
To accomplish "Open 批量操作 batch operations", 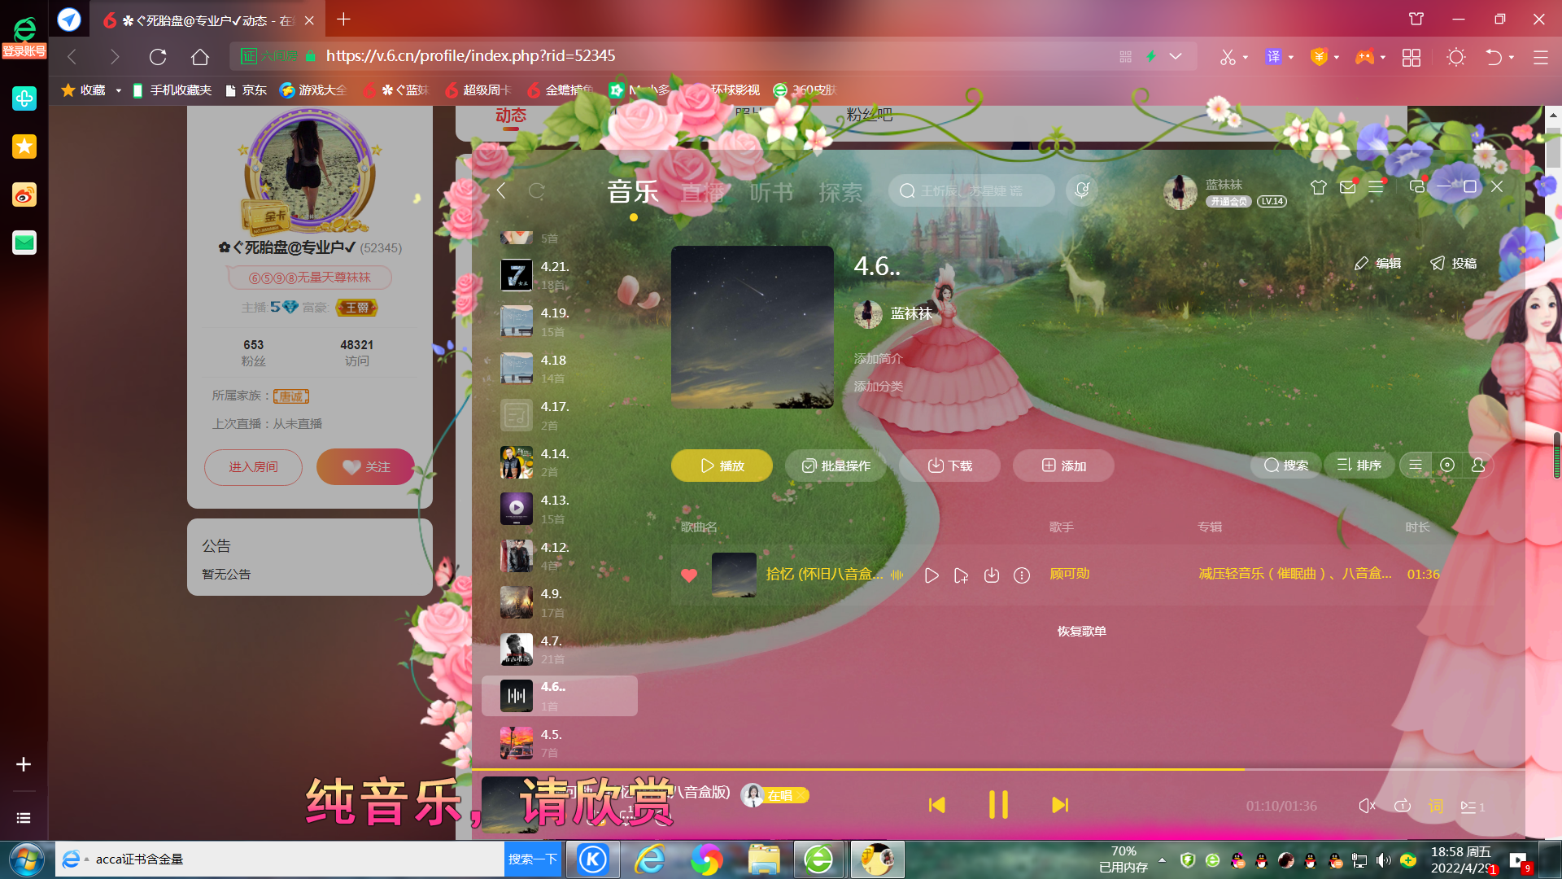I will 836,466.
